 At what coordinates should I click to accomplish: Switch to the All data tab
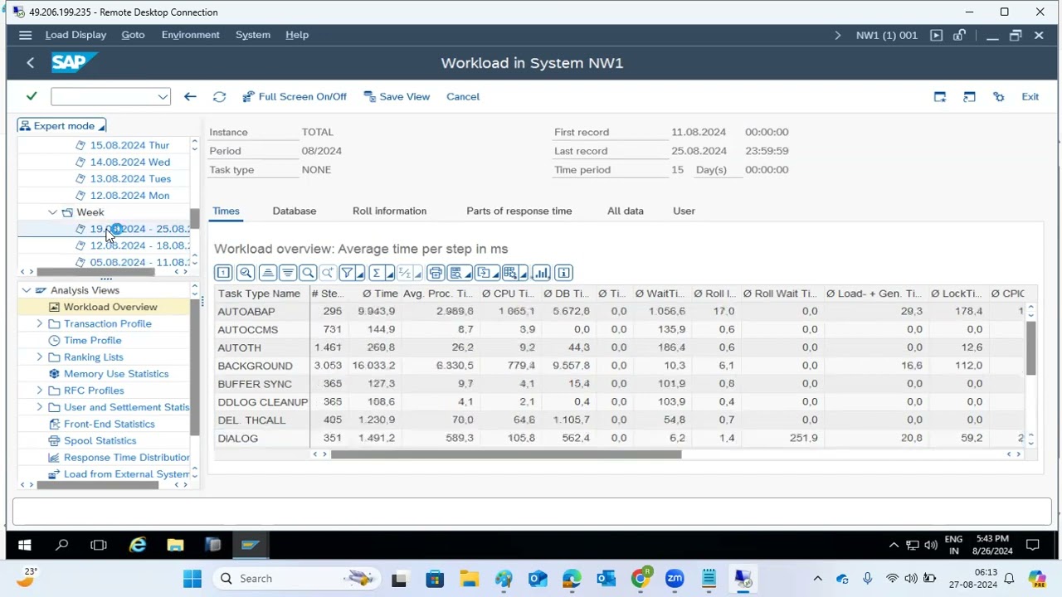click(626, 211)
